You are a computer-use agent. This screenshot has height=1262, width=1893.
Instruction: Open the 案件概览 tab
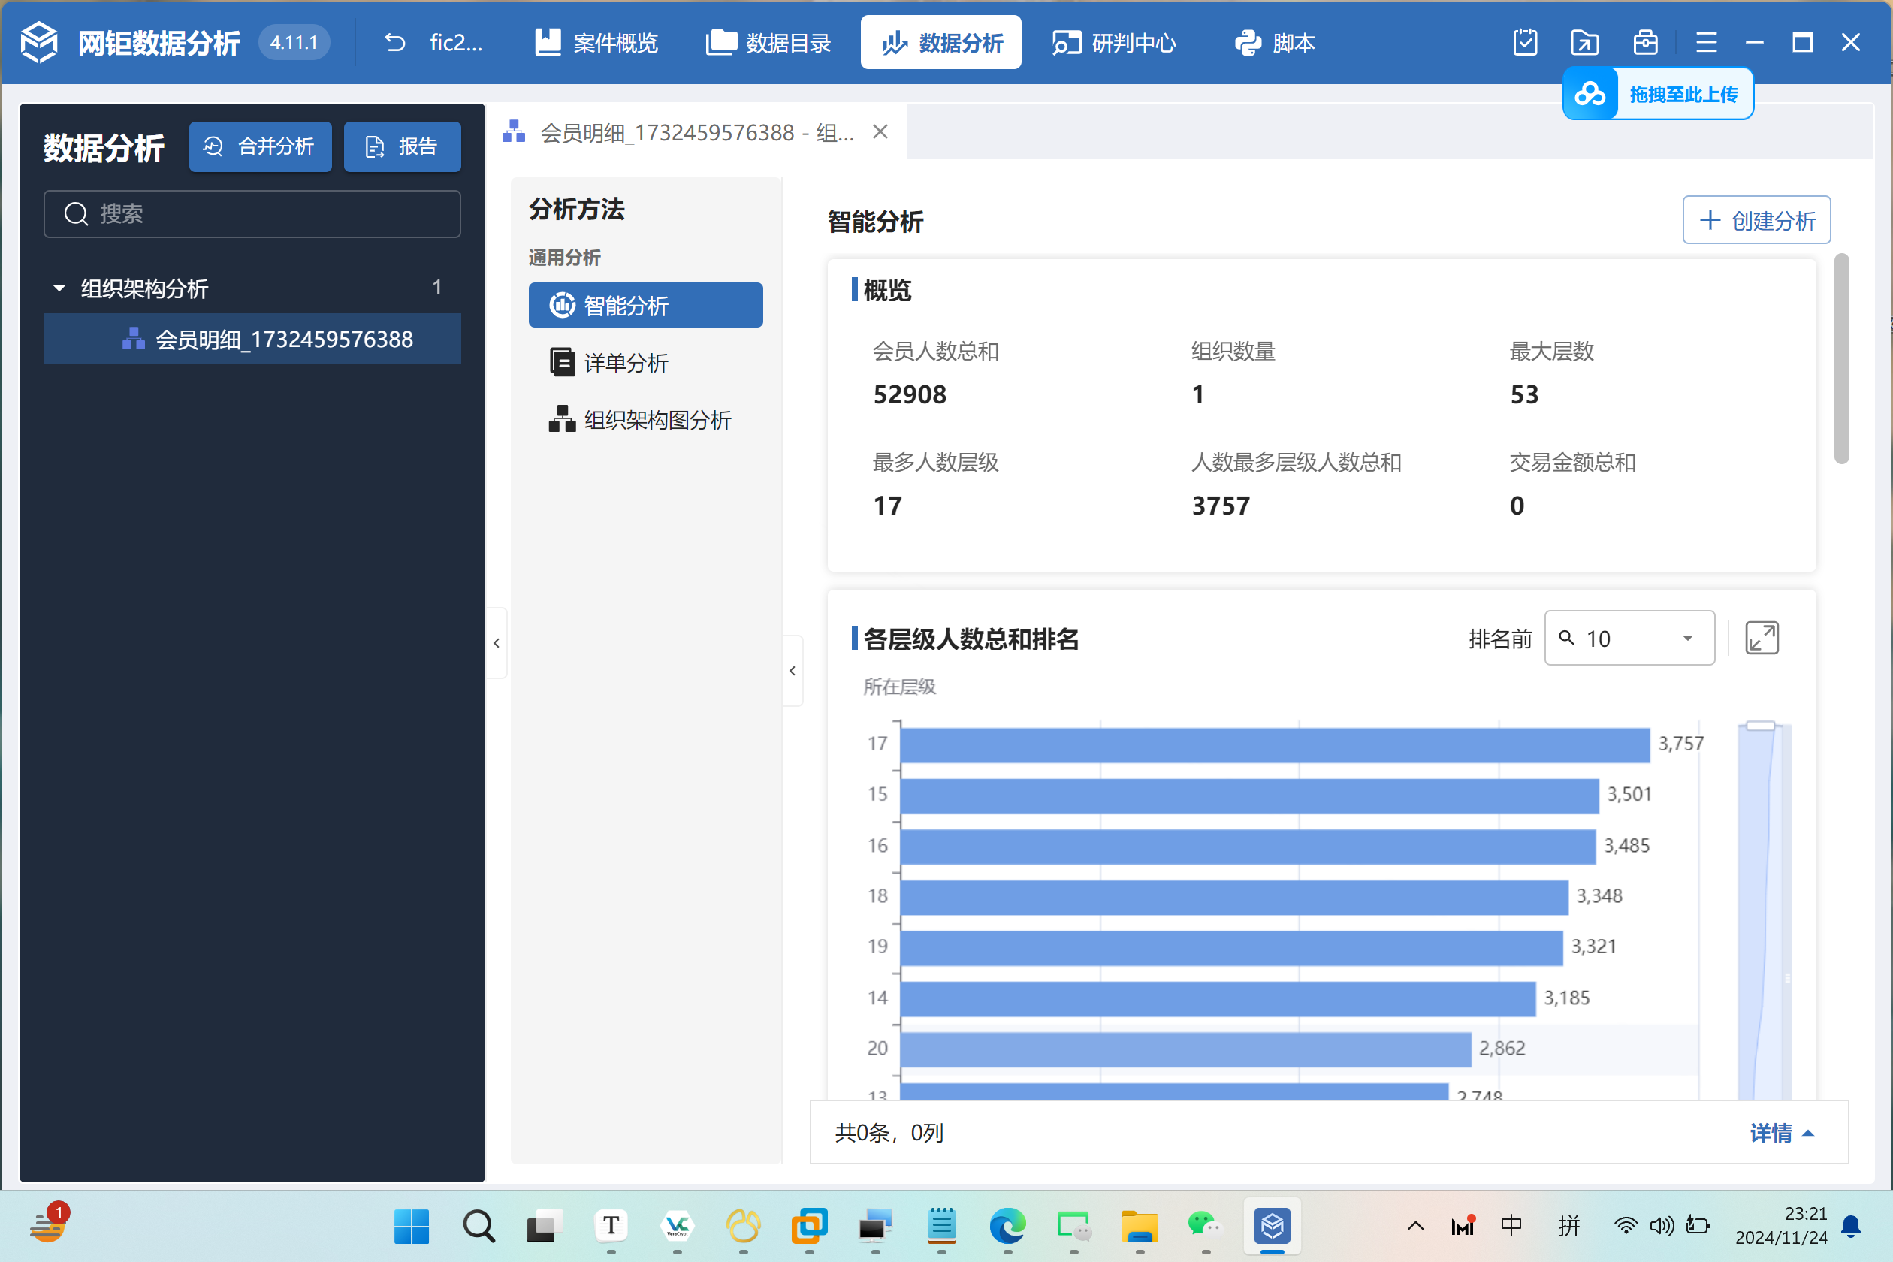tap(596, 43)
